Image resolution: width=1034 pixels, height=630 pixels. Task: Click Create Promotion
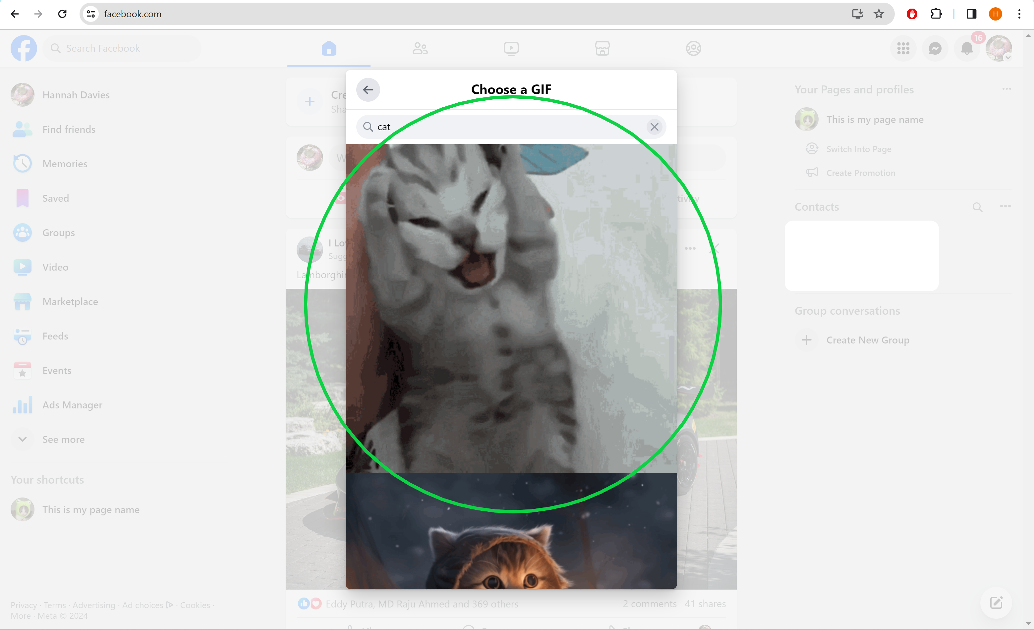click(860, 173)
